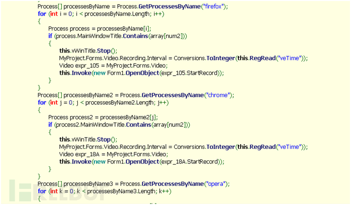This screenshot has width=351, height=205.
Task: Click line 'Video expr_105 = MyProject.Forms.Video;'
Action: point(113,65)
